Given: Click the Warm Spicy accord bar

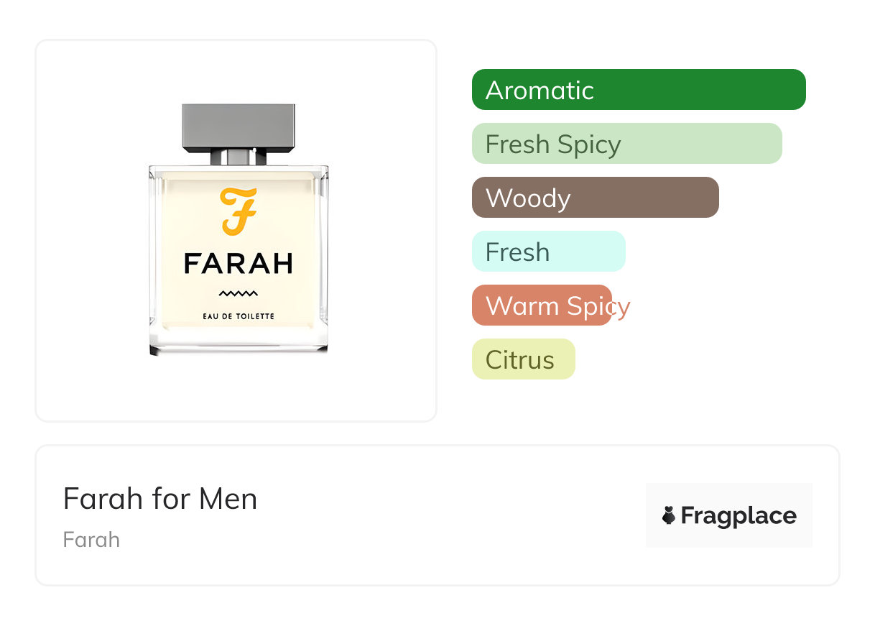Looking at the screenshot, I should 542,305.
